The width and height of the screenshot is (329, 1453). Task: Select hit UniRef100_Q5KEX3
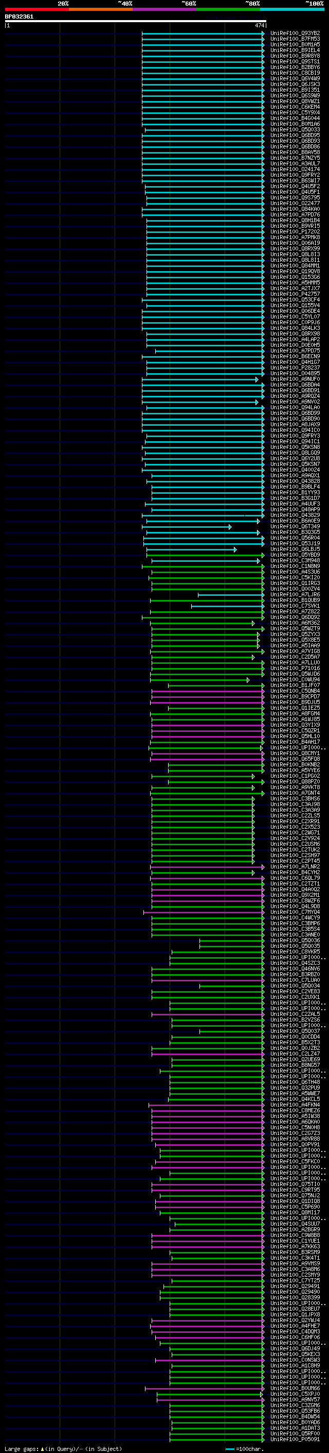pyautogui.click(x=295, y=1354)
